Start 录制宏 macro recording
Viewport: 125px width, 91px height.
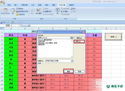(x=20, y=9)
